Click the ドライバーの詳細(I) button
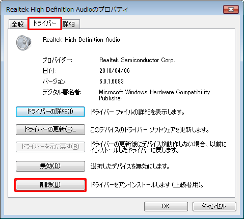Image resolution: width=244 pixels, height=219 pixels. pos(50,112)
